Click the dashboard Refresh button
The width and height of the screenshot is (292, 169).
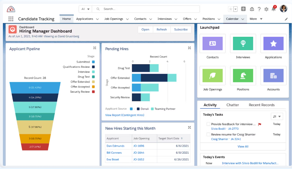[162, 29]
